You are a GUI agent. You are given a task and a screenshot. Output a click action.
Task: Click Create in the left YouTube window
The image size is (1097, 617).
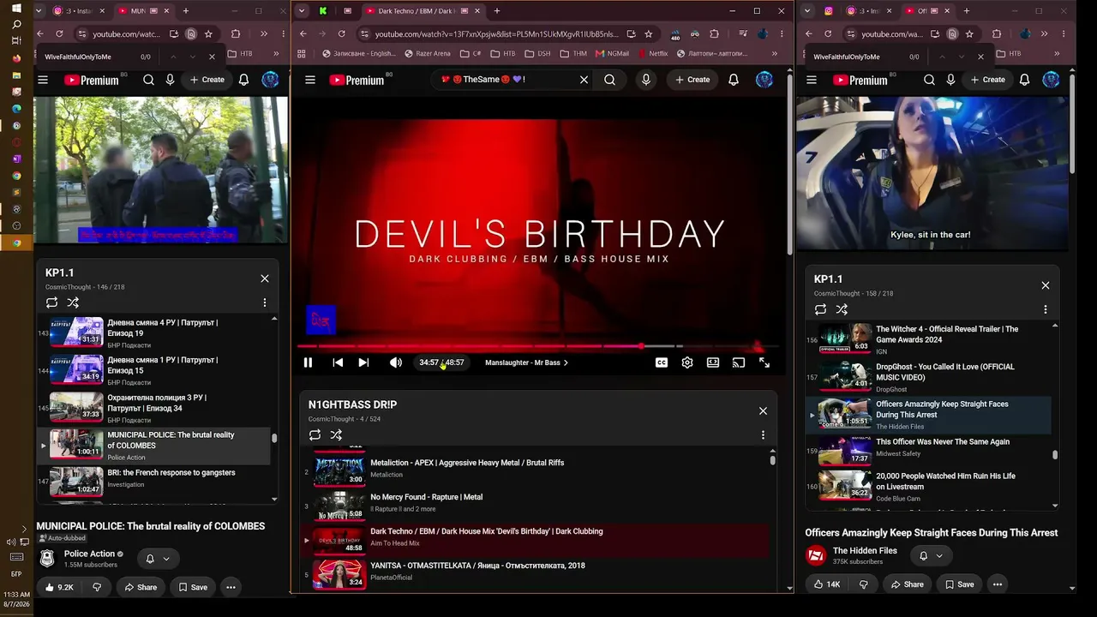coord(207,80)
